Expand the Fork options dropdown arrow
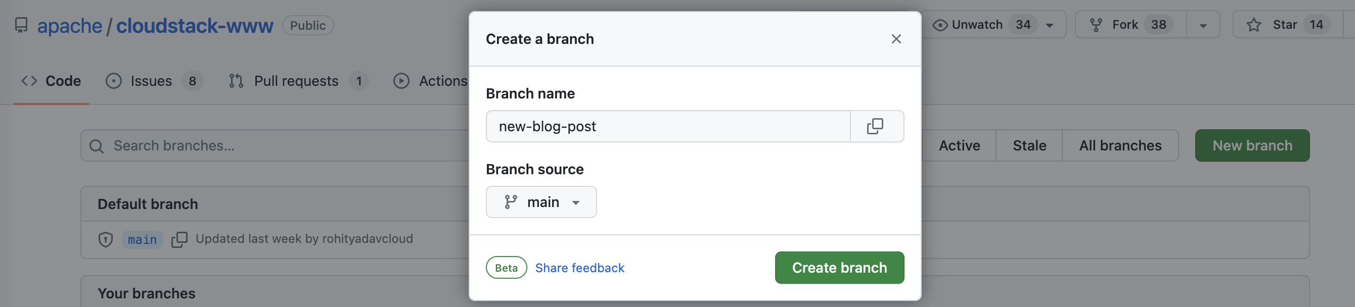The image size is (1355, 307). coord(1202,25)
